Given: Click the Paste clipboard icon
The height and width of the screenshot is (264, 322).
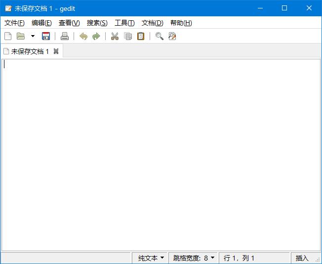Looking at the screenshot, I should coord(141,36).
